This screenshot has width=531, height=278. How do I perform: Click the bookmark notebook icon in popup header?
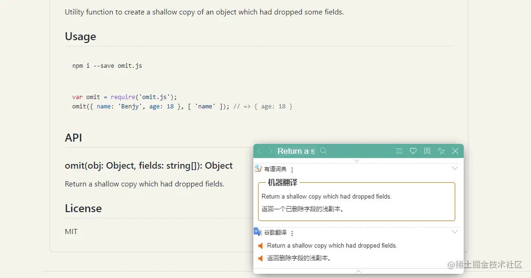(x=427, y=151)
